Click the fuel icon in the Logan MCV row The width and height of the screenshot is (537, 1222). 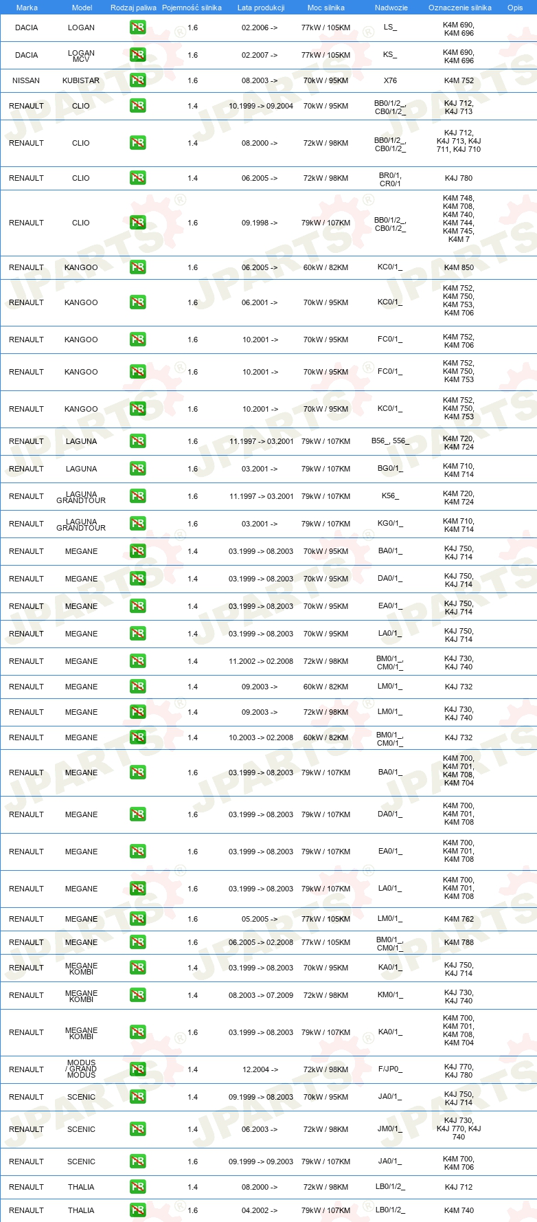(137, 56)
